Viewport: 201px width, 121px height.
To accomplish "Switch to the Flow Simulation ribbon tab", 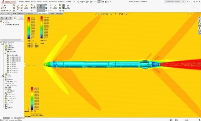I will pyautogui.click(x=43, y=13).
